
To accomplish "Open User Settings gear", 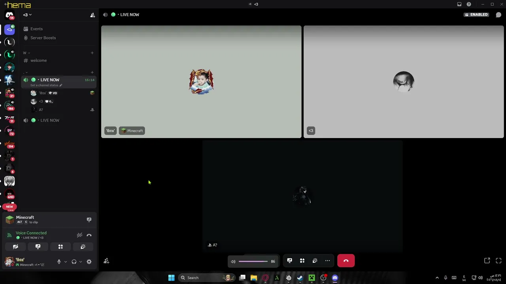I will click(x=89, y=262).
